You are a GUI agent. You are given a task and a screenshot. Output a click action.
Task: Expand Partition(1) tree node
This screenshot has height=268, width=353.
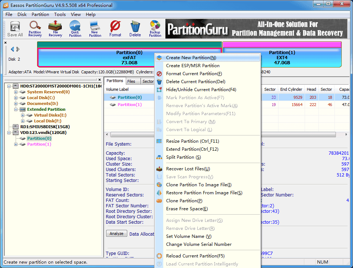tap(16, 144)
